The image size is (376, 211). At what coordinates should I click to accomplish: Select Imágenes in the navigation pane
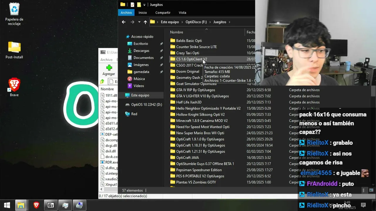pos(141,65)
